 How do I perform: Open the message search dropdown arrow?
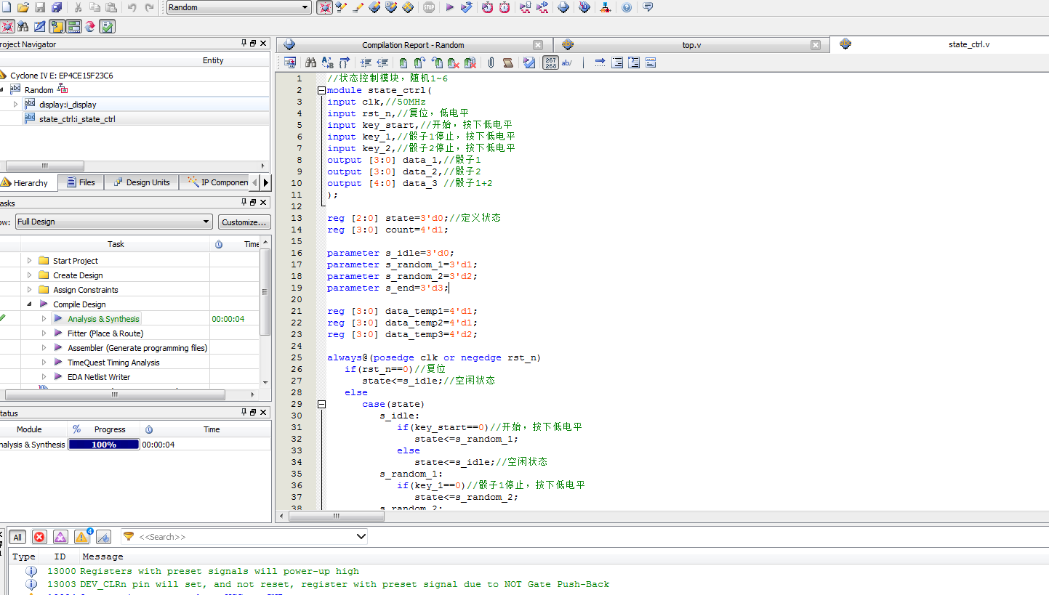[361, 537]
